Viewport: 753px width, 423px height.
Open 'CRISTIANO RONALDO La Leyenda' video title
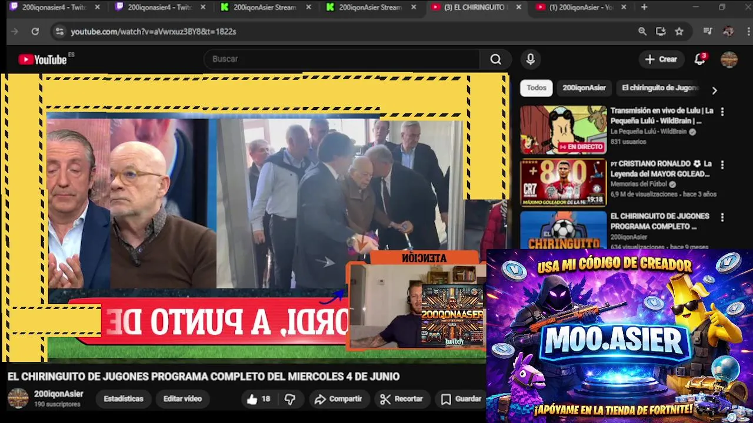tap(661, 169)
